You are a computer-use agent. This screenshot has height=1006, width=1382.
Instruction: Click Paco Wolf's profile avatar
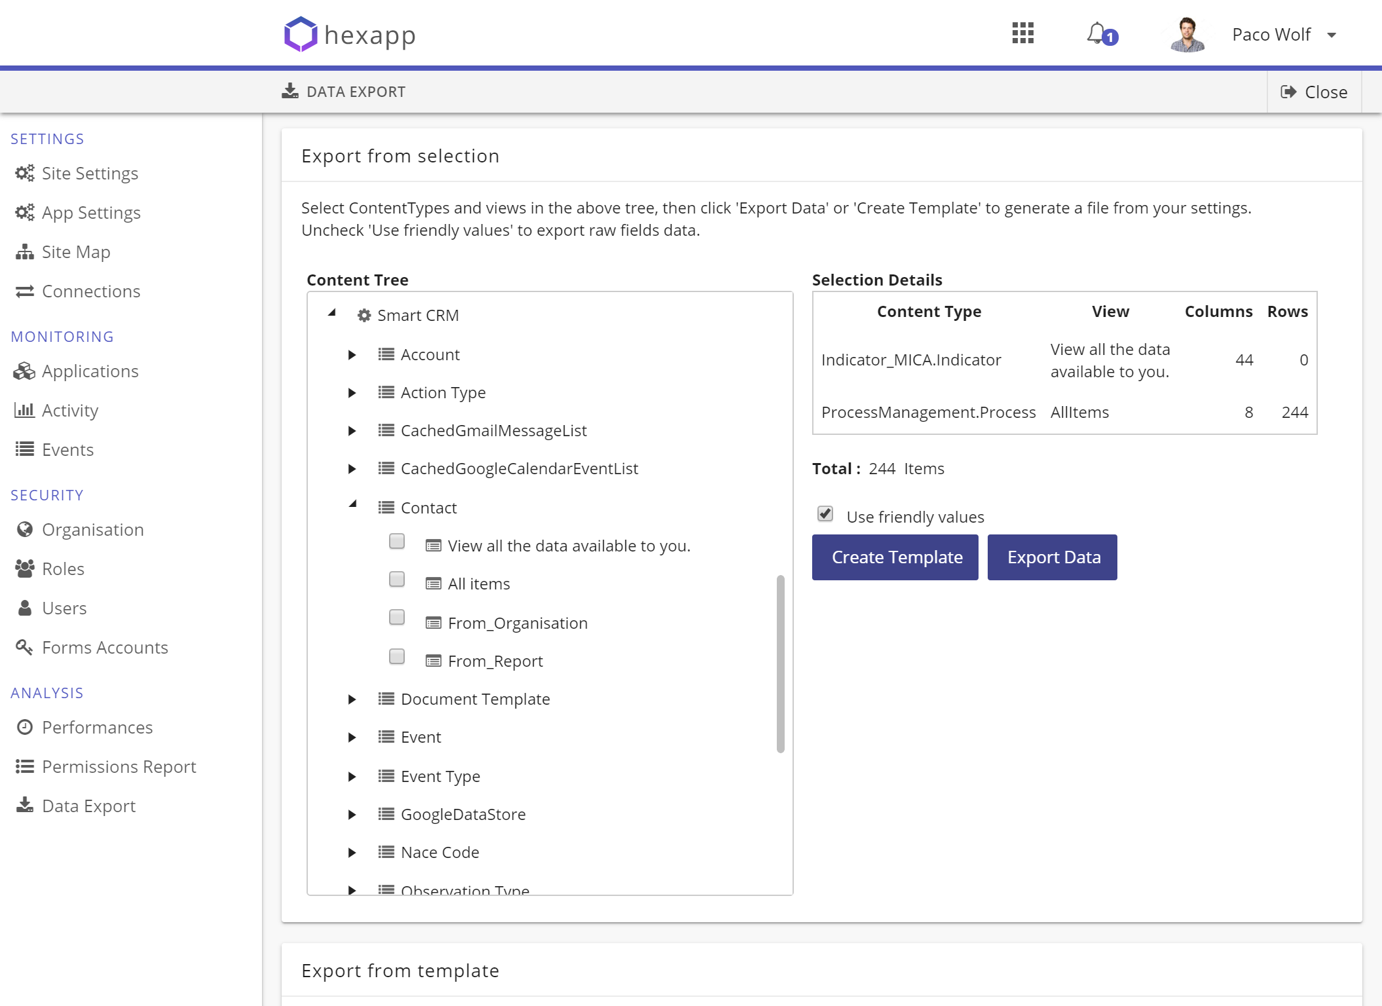[1187, 35]
